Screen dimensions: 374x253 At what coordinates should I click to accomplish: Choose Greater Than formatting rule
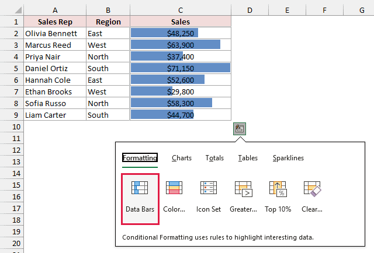243,196
